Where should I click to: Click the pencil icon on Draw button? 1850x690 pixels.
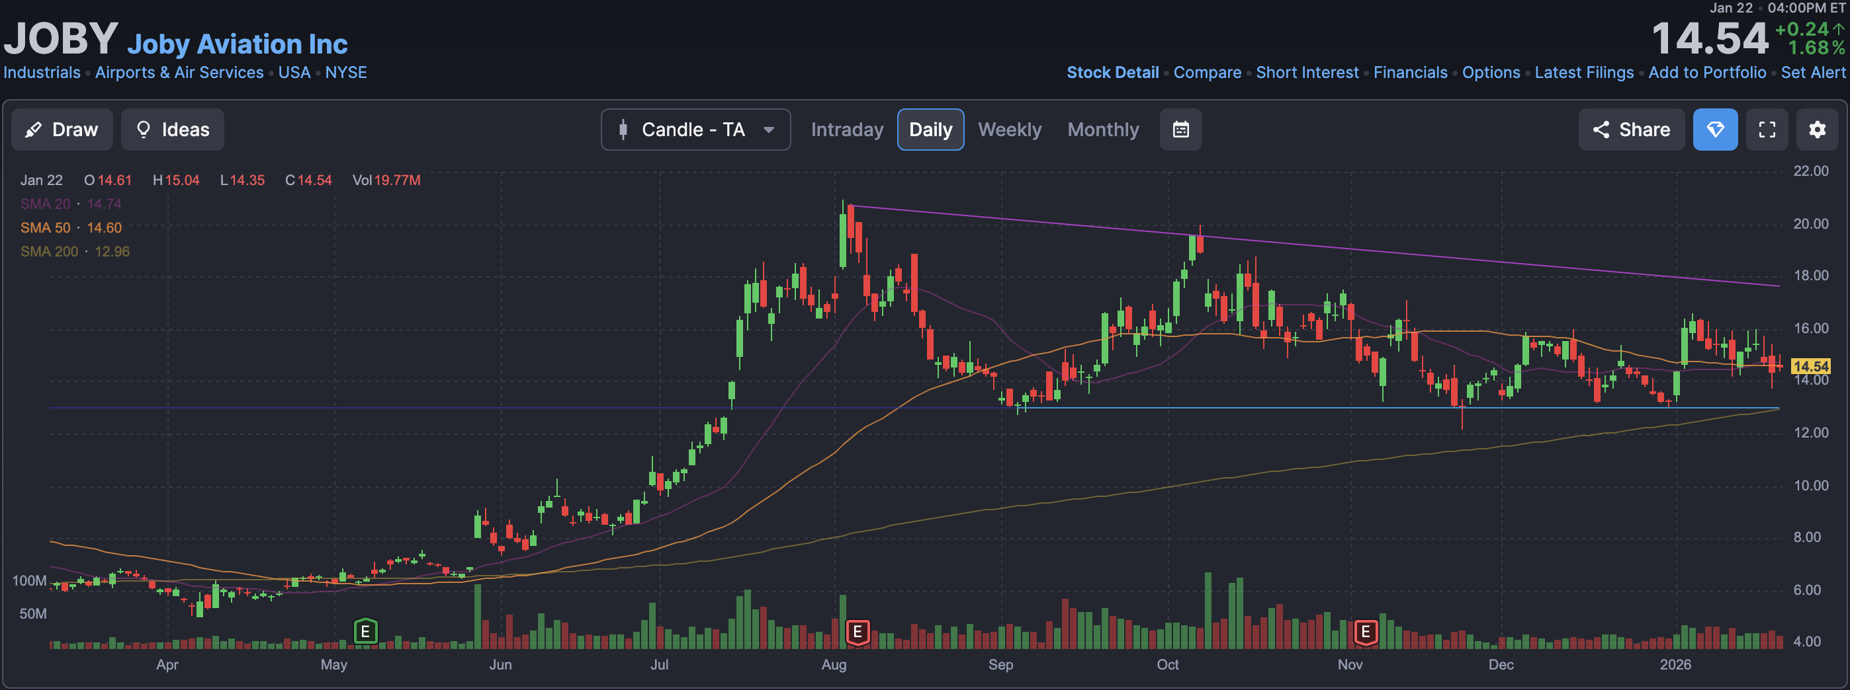[x=33, y=130]
